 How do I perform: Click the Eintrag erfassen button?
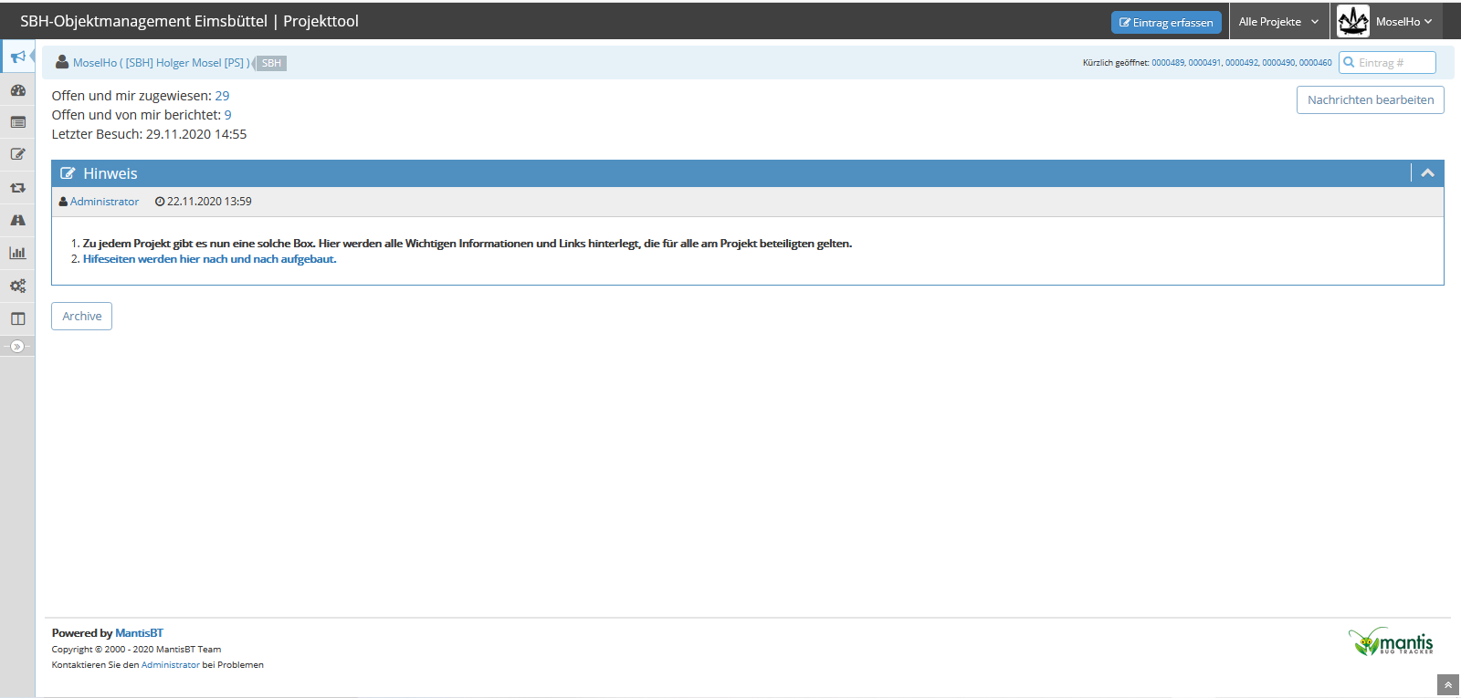(1166, 23)
